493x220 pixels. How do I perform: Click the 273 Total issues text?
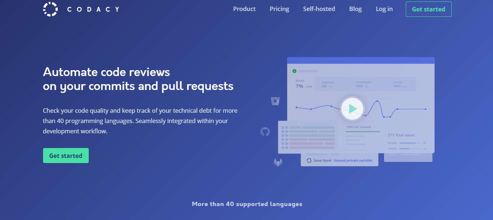401,135
